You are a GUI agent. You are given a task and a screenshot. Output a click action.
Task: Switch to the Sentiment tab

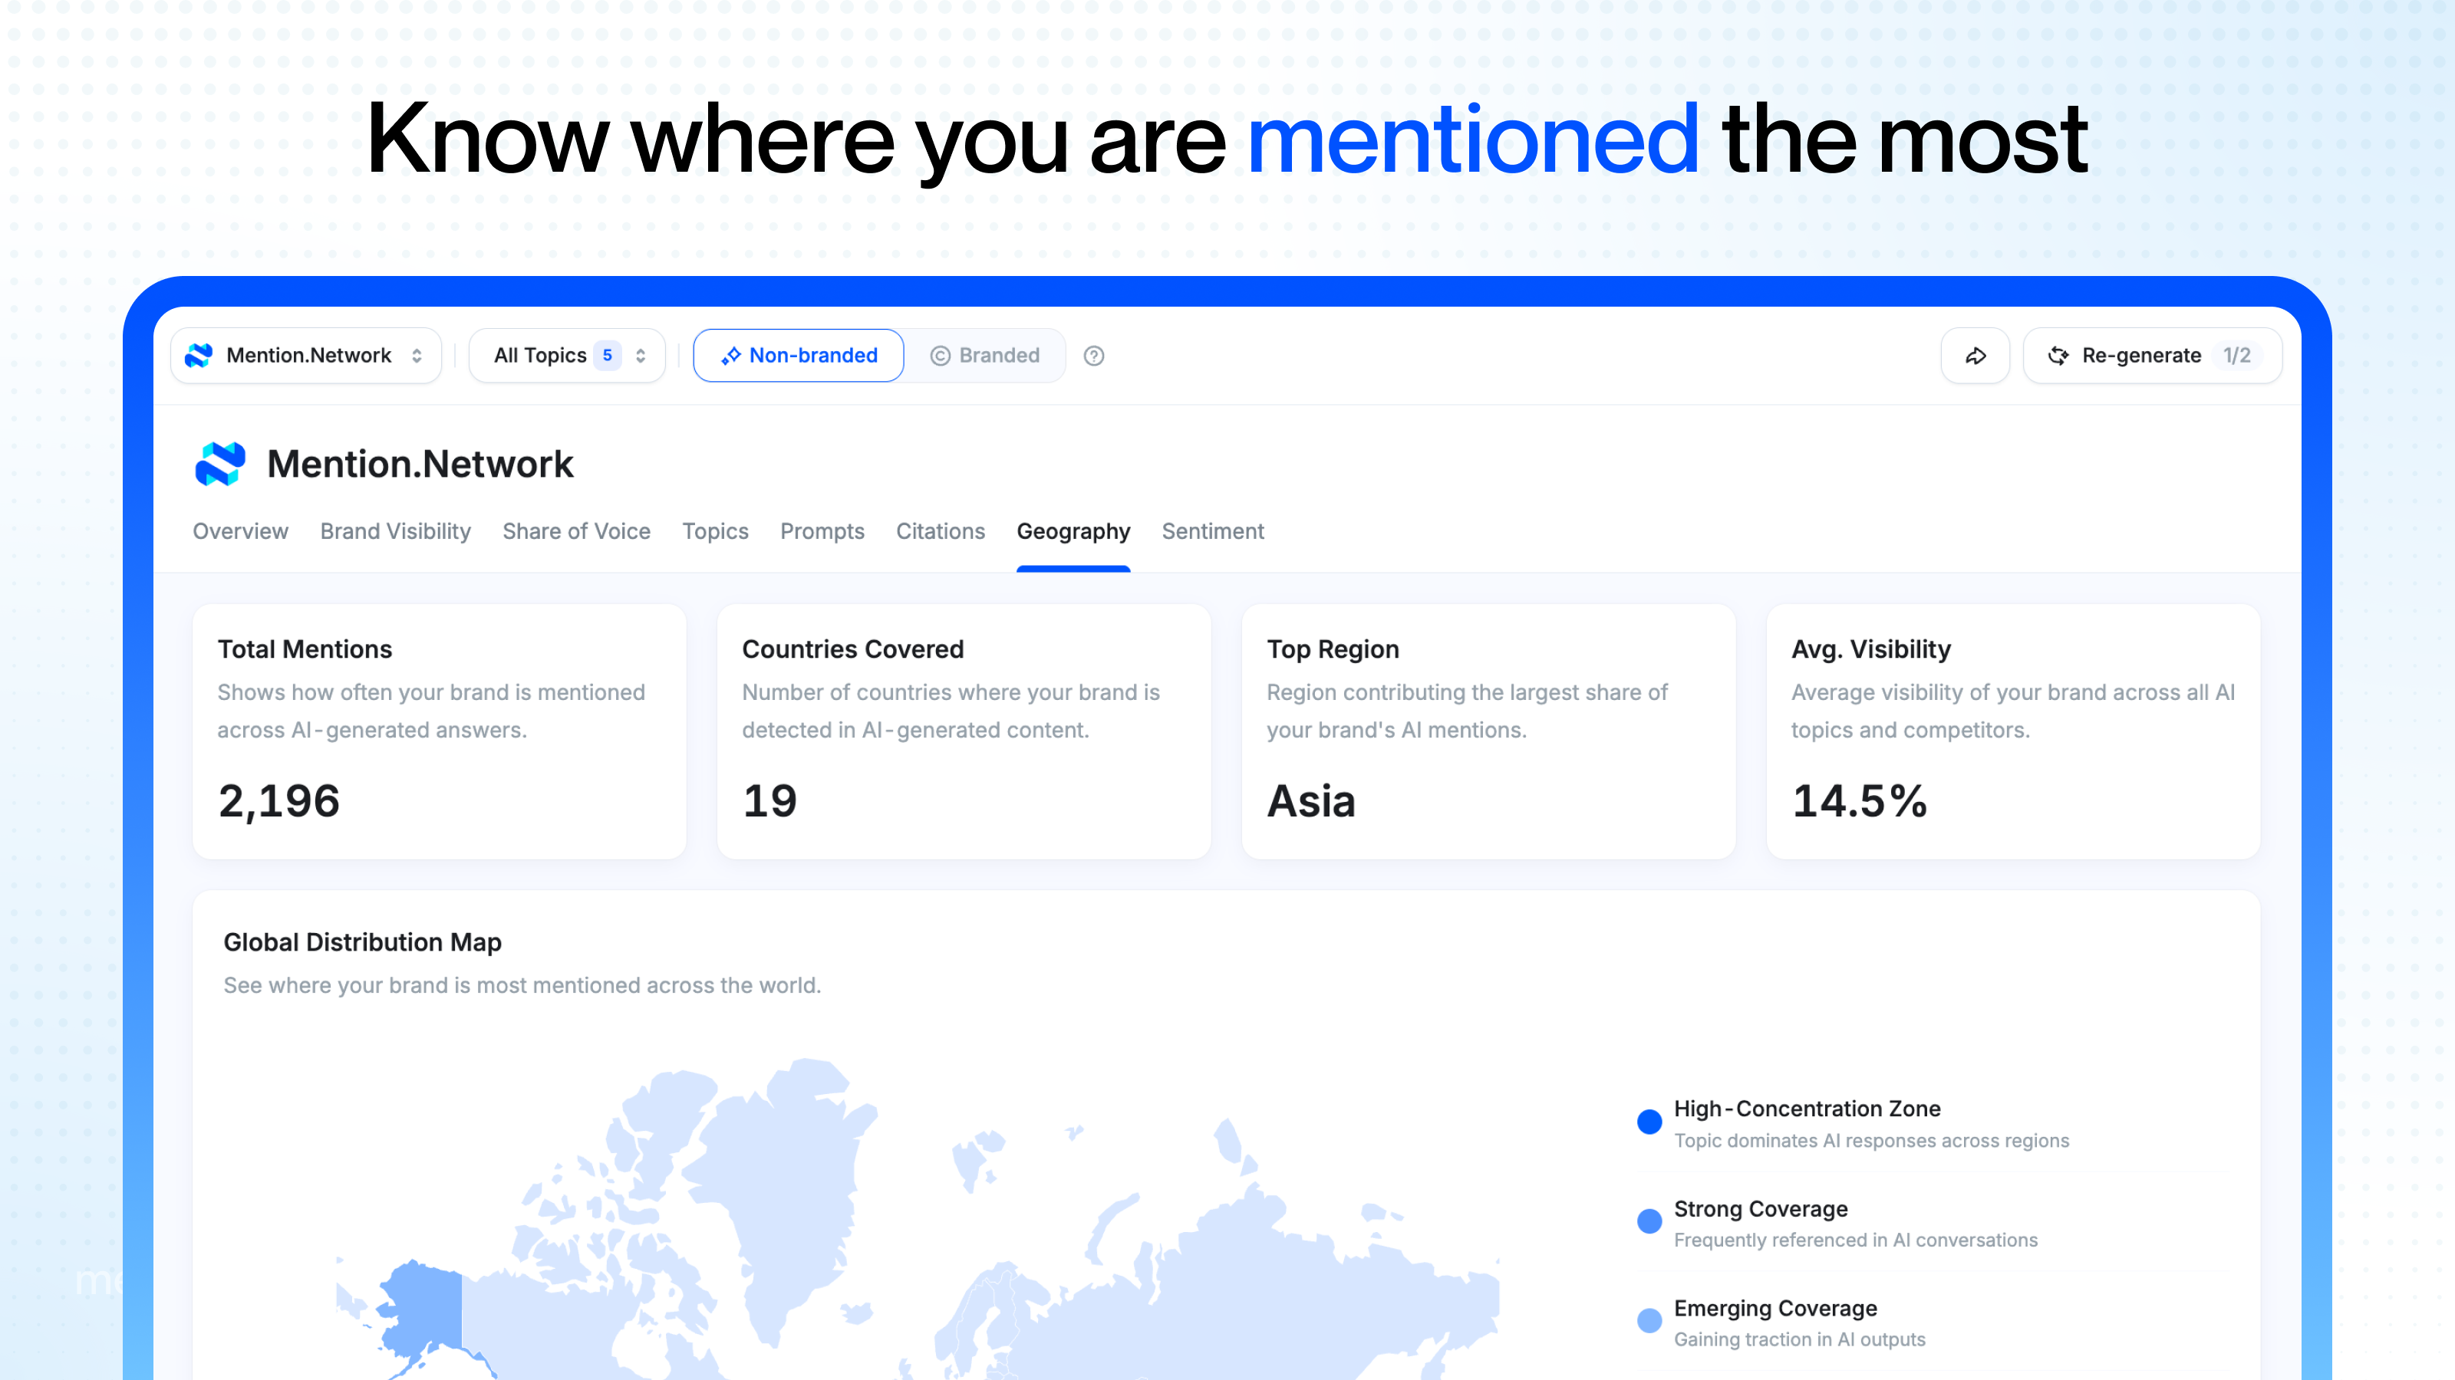point(1212,531)
